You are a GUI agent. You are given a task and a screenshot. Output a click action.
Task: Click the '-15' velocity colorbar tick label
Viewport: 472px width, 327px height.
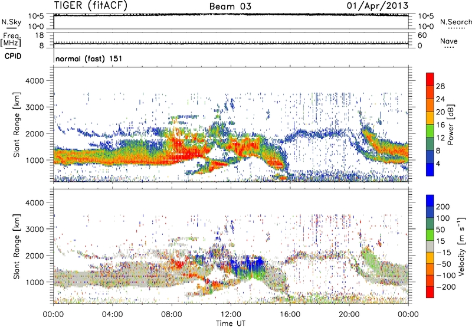point(444,252)
